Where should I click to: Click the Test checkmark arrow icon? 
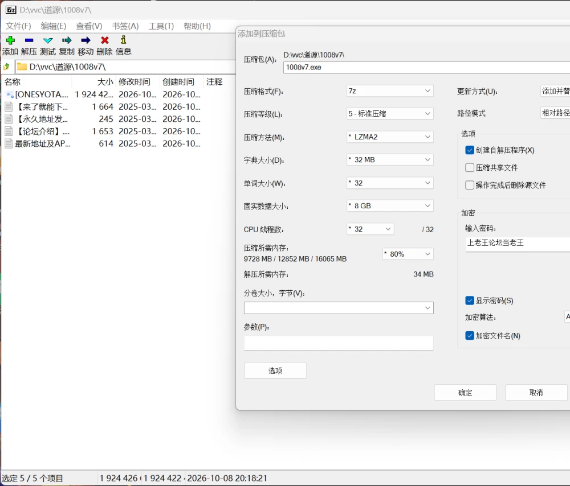pos(48,40)
